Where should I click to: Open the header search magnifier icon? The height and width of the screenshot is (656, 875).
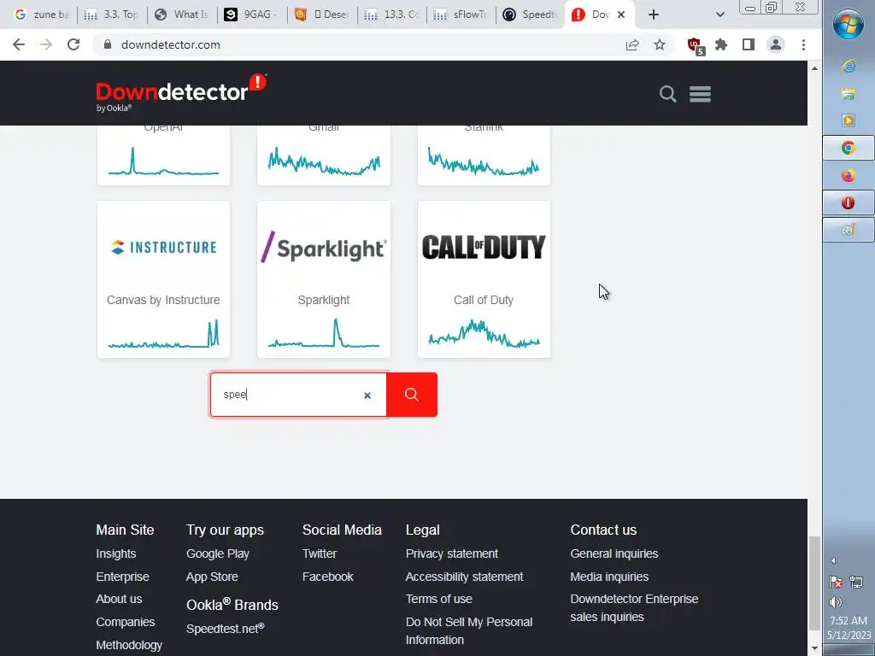click(x=667, y=94)
